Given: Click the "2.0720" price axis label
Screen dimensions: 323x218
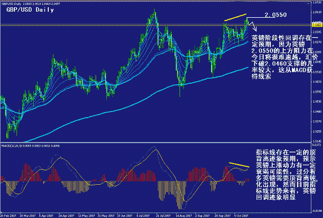Looking at the screenshot, I should [x=317, y=2].
